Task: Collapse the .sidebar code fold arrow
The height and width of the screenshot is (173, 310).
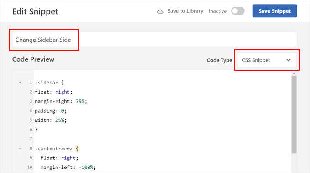Action: (20, 83)
